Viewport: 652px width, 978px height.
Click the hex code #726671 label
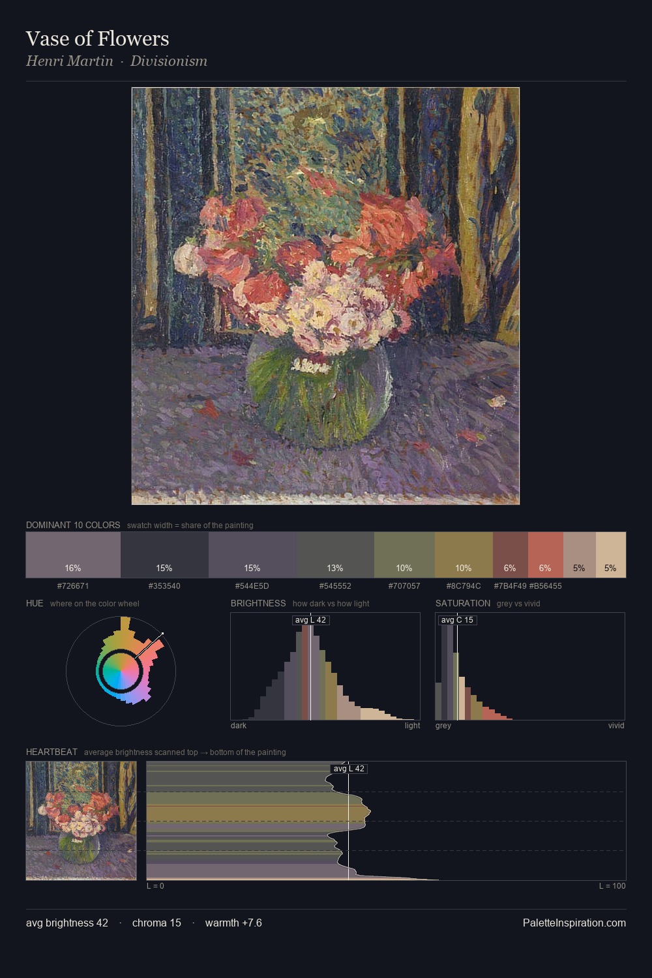[x=73, y=586]
